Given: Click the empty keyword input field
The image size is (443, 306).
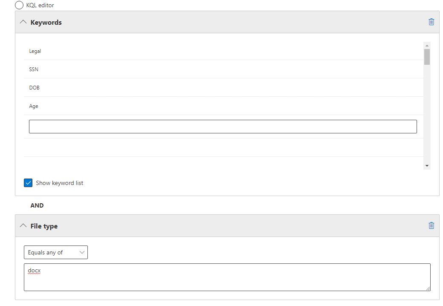Looking at the screenshot, I should [x=223, y=127].
